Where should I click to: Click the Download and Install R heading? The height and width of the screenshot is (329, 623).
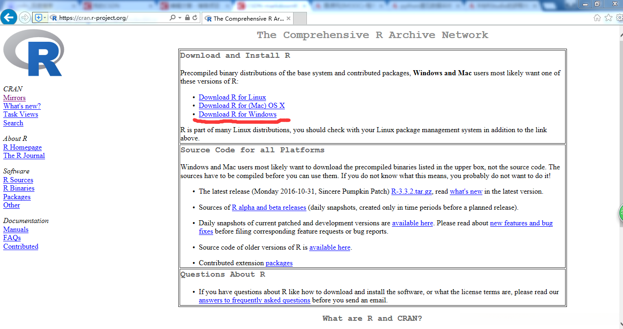(x=235, y=56)
